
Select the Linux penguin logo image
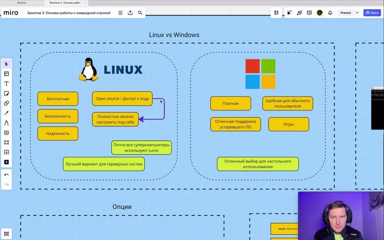tap(89, 69)
